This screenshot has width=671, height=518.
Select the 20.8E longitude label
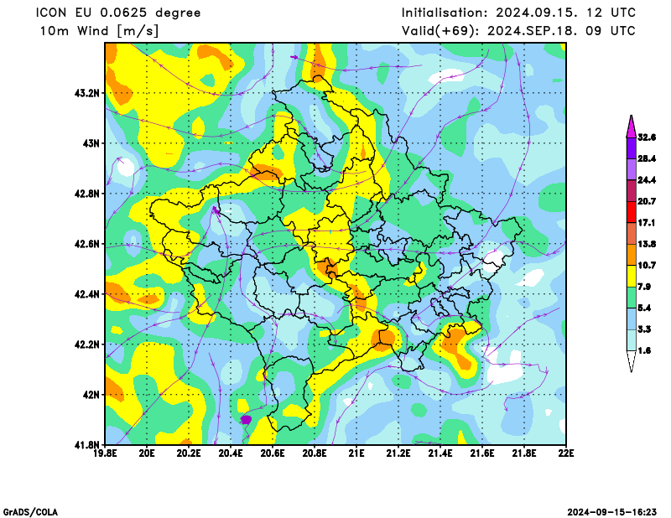tap(315, 453)
